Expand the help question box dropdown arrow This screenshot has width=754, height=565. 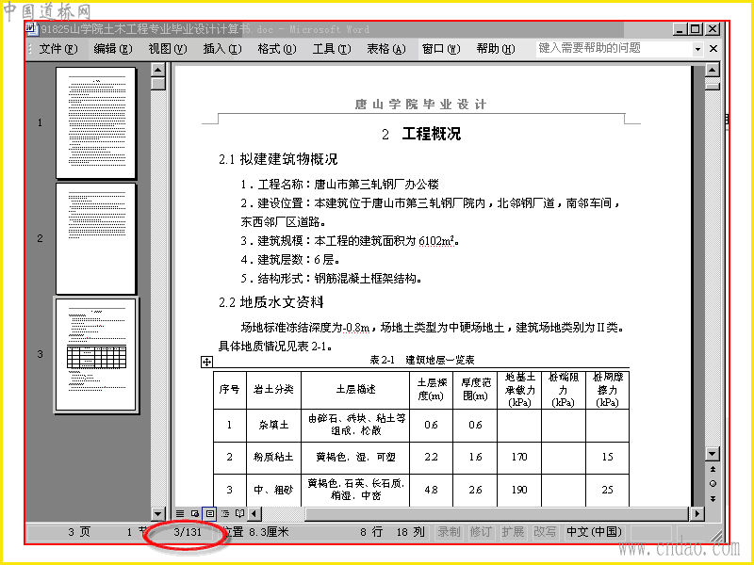[x=697, y=49]
